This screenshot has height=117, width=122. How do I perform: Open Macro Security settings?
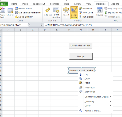point(24,17)
